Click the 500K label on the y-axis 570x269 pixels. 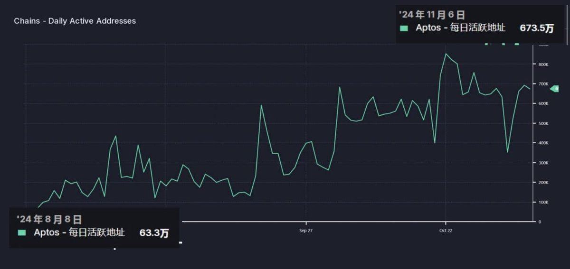coord(543,123)
